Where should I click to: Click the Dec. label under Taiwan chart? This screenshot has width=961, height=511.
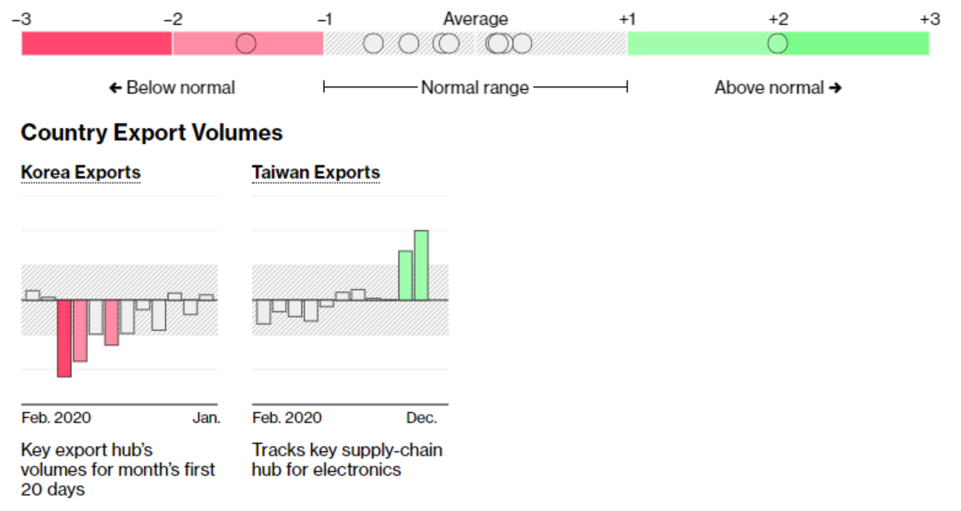(x=422, y=418)
